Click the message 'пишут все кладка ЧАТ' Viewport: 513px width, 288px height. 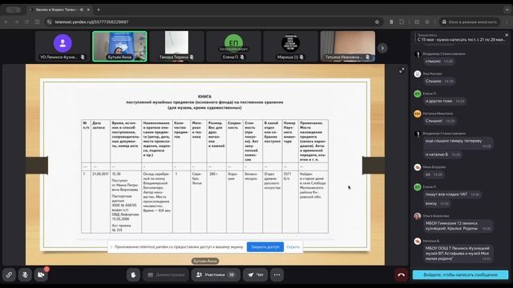(x=452, y=194)
